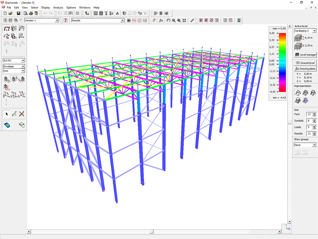Expand the Verdieping 3 active level dropdown
This screenshot has width=318, height=239.
pos(314,31)
